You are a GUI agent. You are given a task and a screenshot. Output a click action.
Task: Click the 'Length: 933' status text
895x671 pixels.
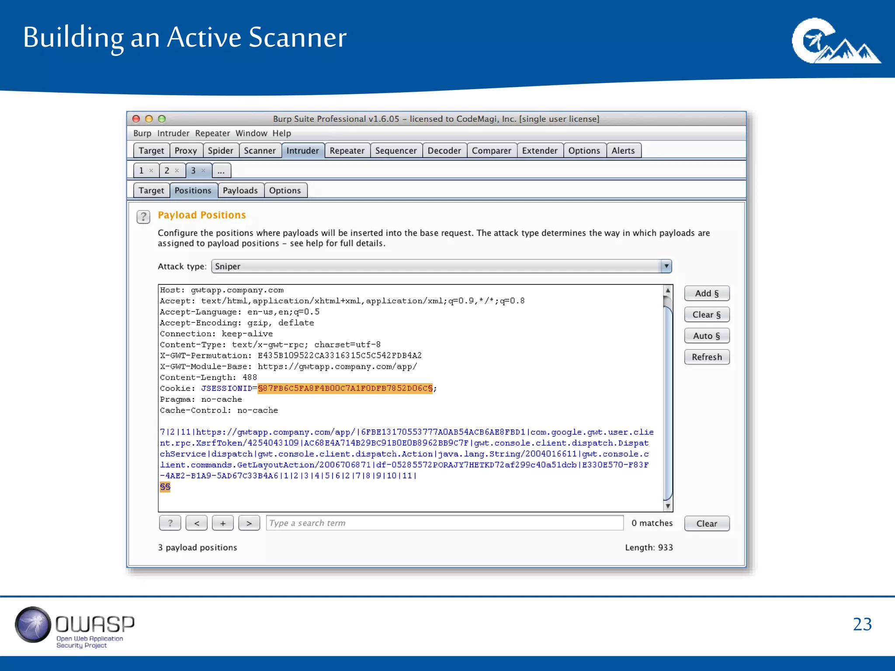click(649, 547)
